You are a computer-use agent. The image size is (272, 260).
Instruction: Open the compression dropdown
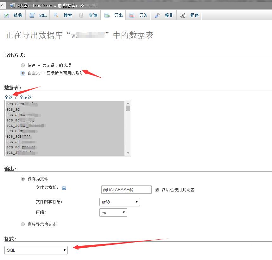pyautogui.click(x=113, y=212)
